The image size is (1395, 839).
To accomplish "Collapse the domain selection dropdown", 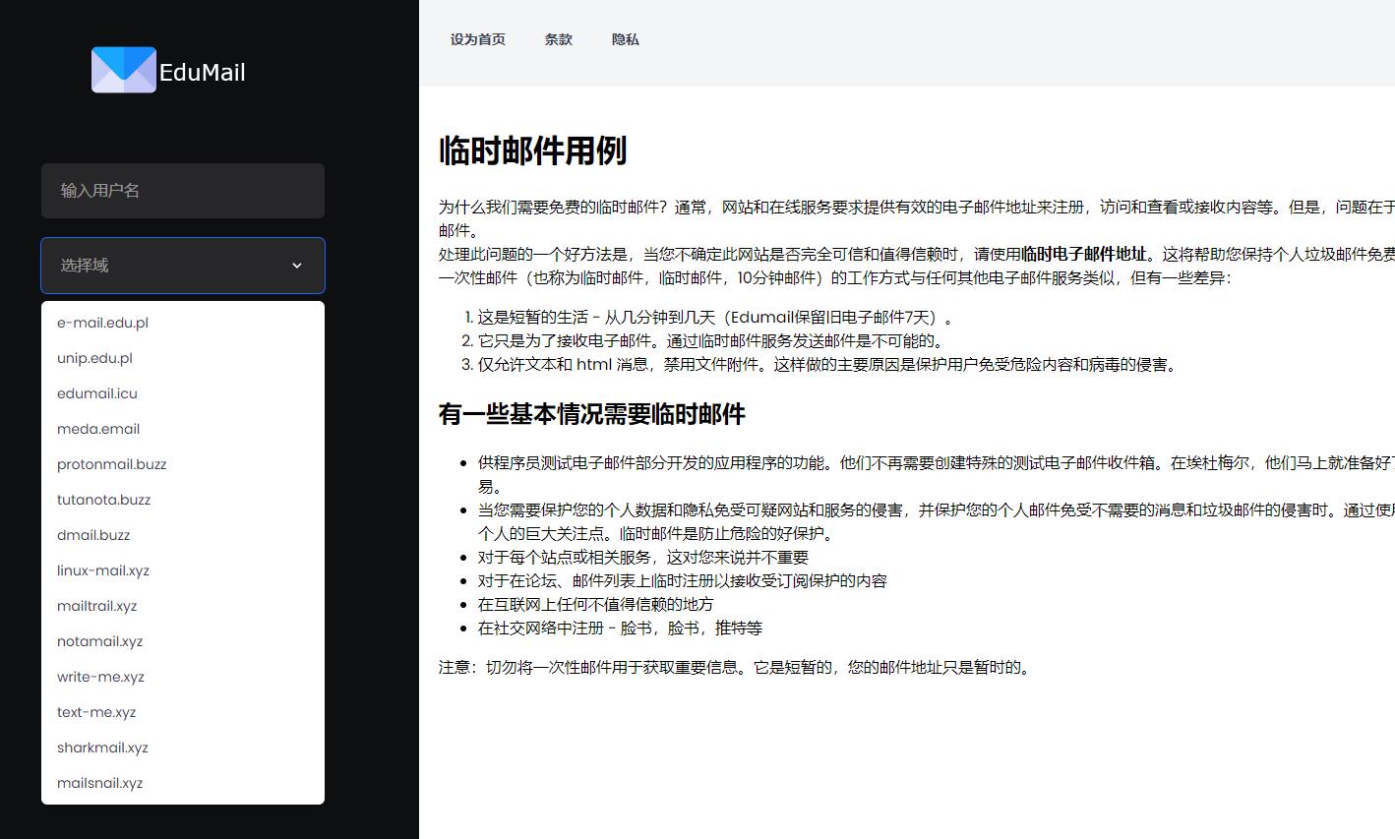I will 182,266.
